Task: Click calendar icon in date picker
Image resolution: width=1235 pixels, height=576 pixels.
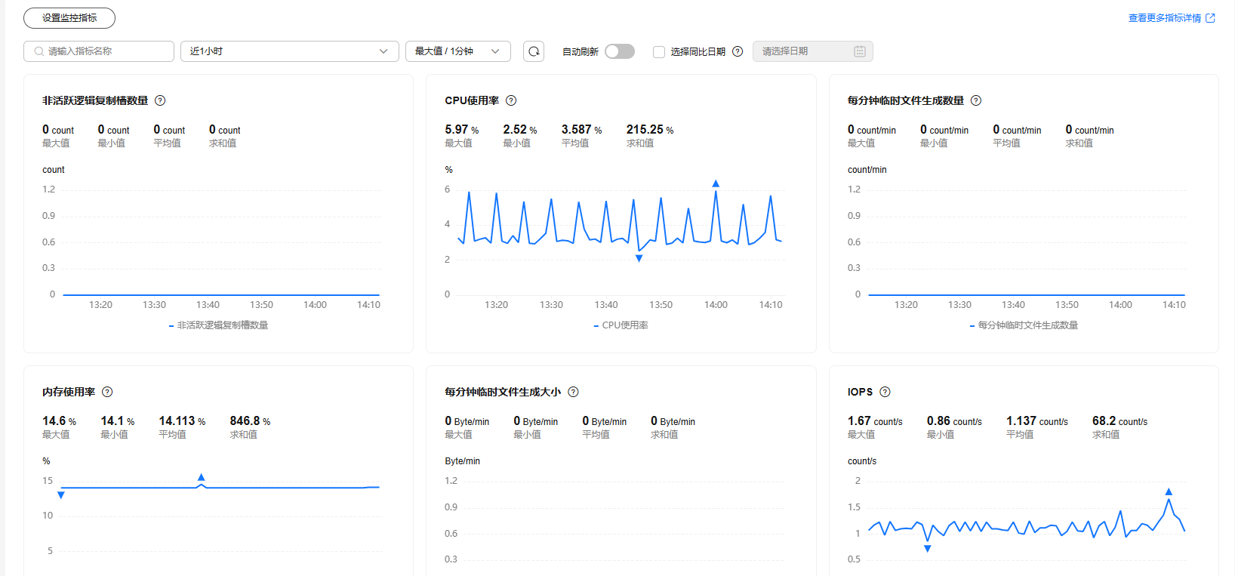Action: pyautogui.click(x=859, y=51)
